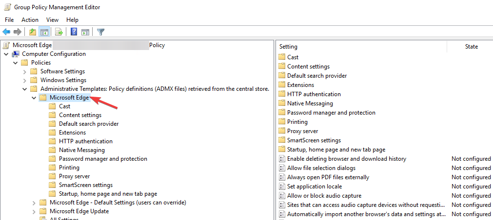Viewport: 493px width, 220px height.
Task: Collapse the Computer Configuration node
Action: (x=6, y=54)
